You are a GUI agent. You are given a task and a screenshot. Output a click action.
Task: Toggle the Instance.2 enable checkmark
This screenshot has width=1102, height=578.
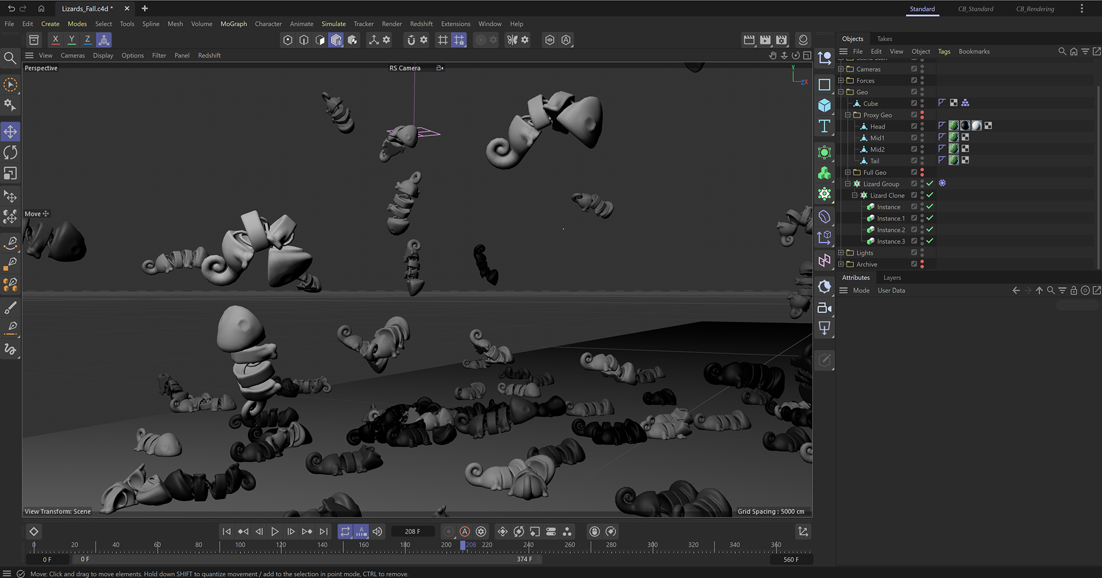[930, 229]
